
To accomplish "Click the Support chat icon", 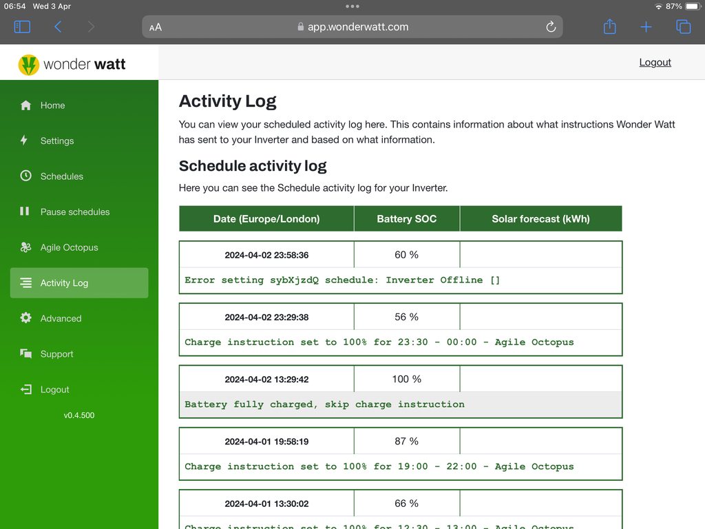I will (26, 354).
